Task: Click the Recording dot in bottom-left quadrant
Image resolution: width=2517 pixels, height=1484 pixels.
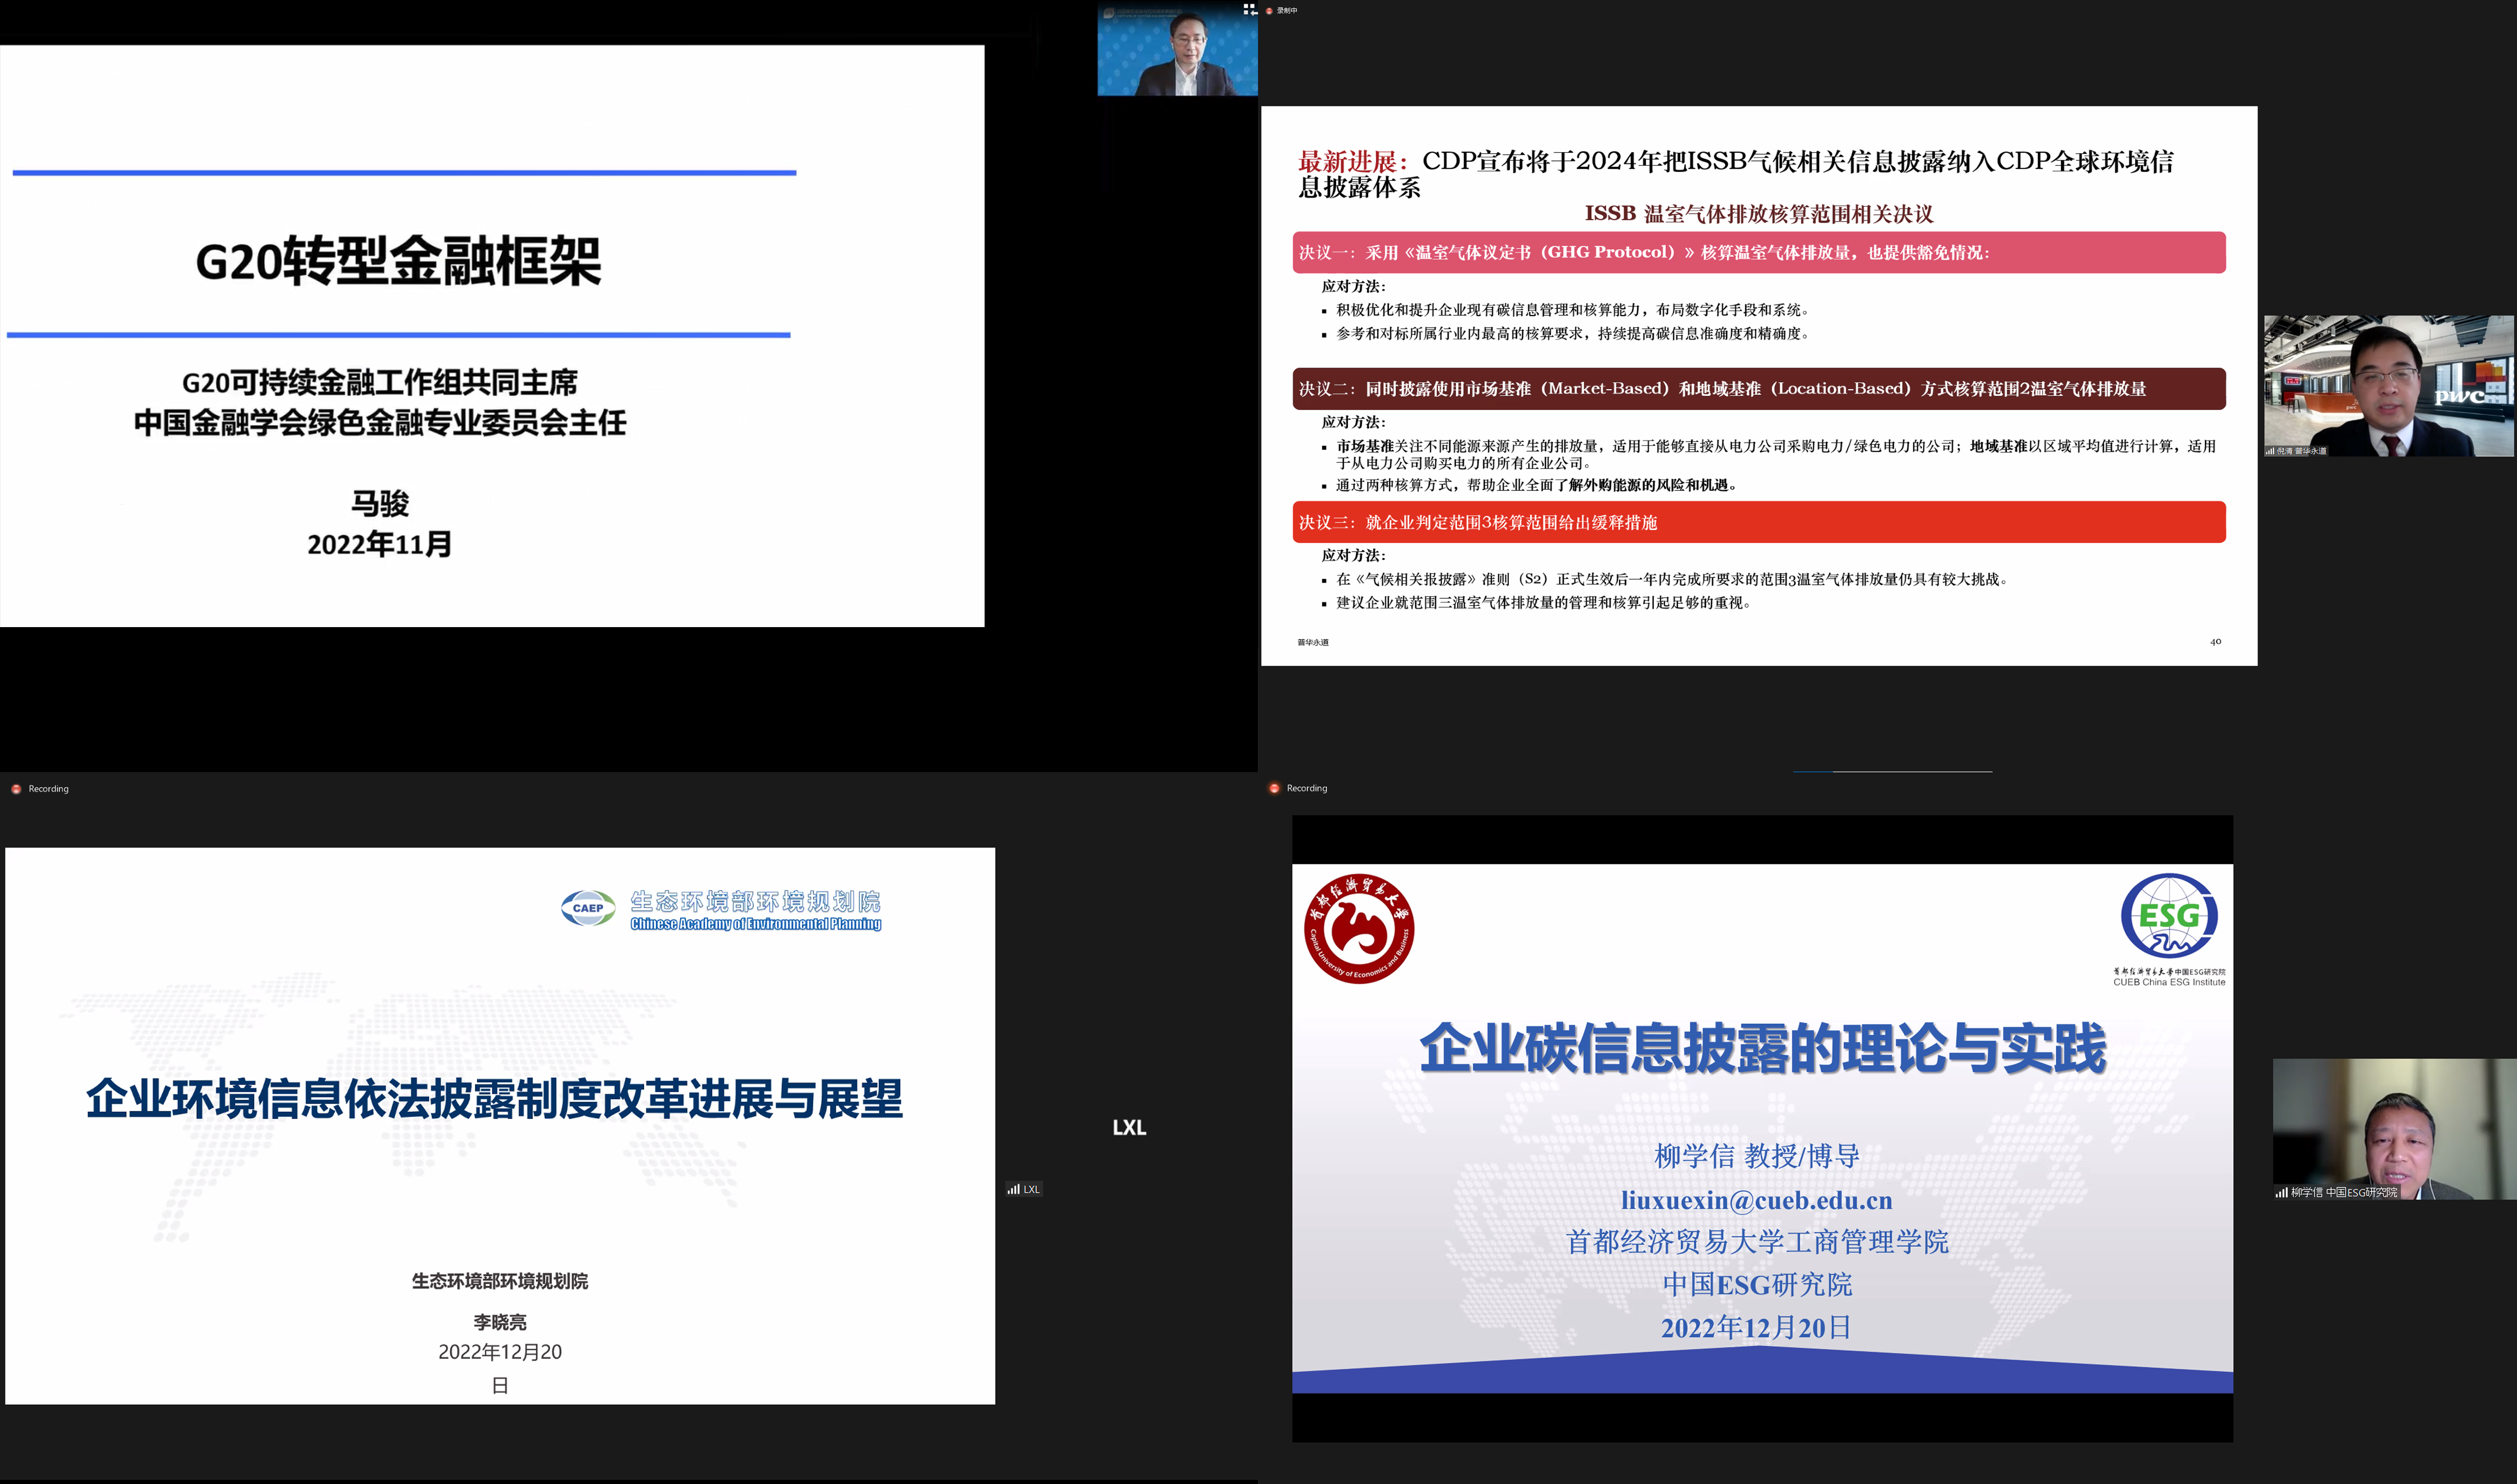Action: 15,789
